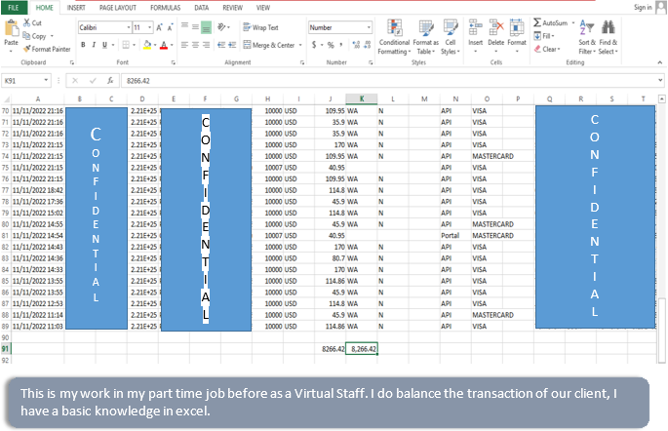Select the Format Painter brush

(x=27, y=49)
